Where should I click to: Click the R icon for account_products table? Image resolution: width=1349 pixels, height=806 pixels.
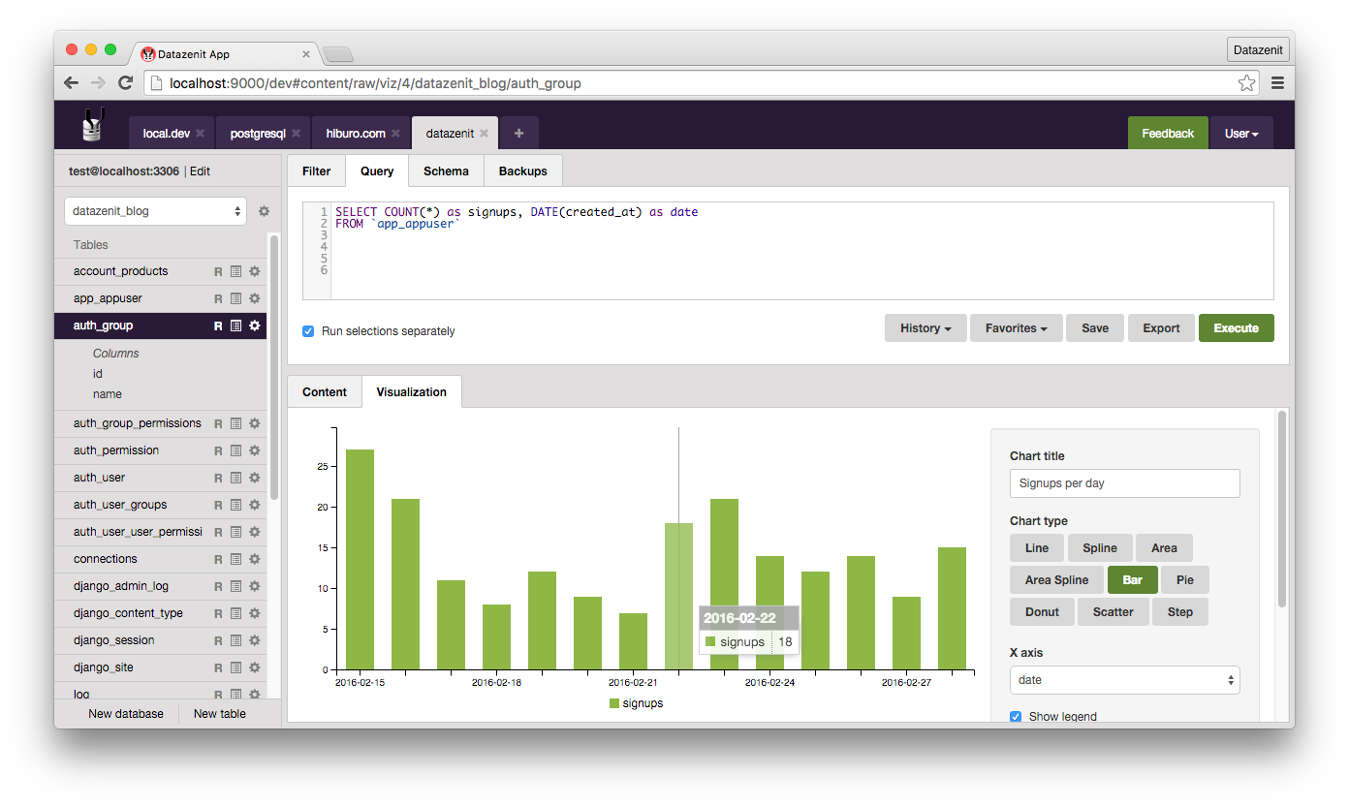point(218,272)
